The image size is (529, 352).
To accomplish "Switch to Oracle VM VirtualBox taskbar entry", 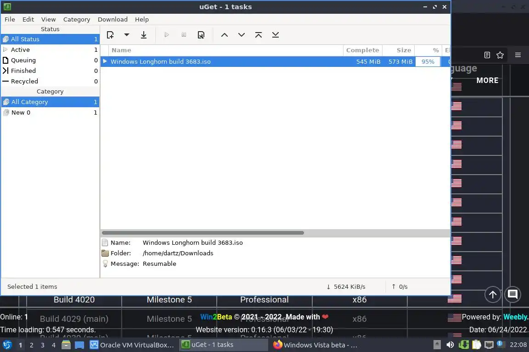I will coord(132,345).
